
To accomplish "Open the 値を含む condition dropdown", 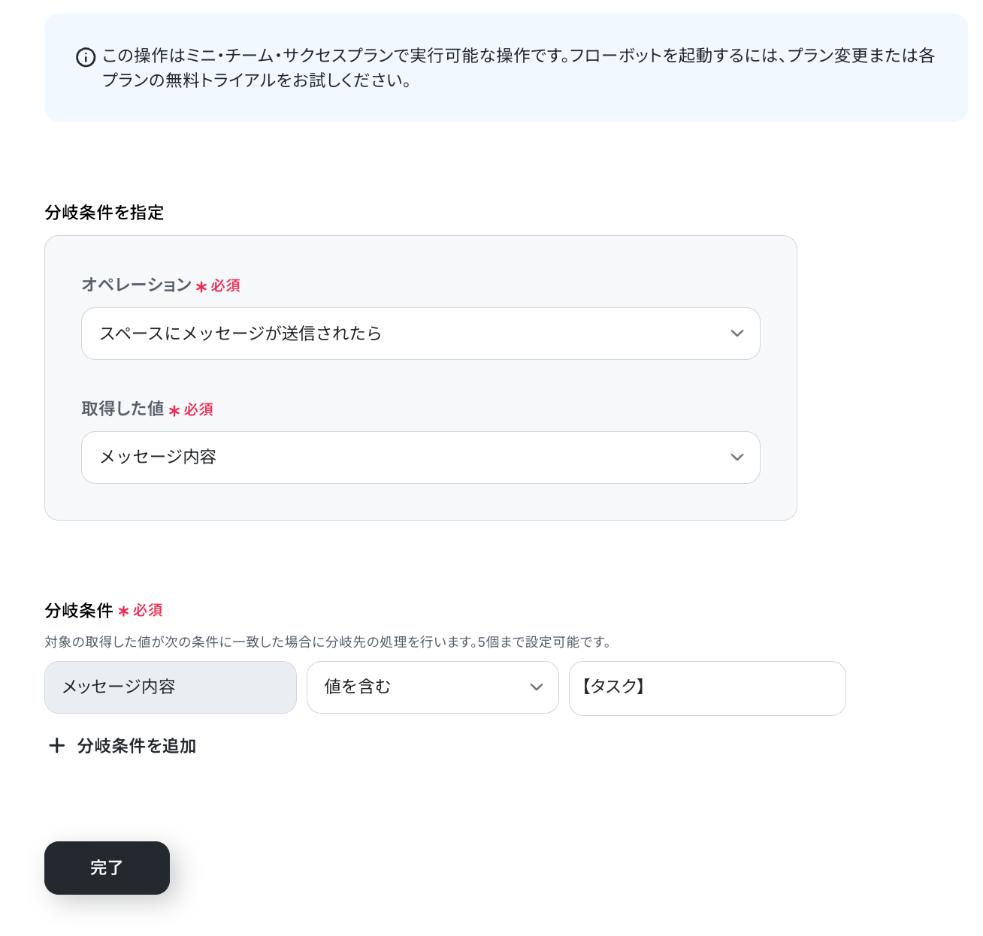I will (x=433, y=687).
